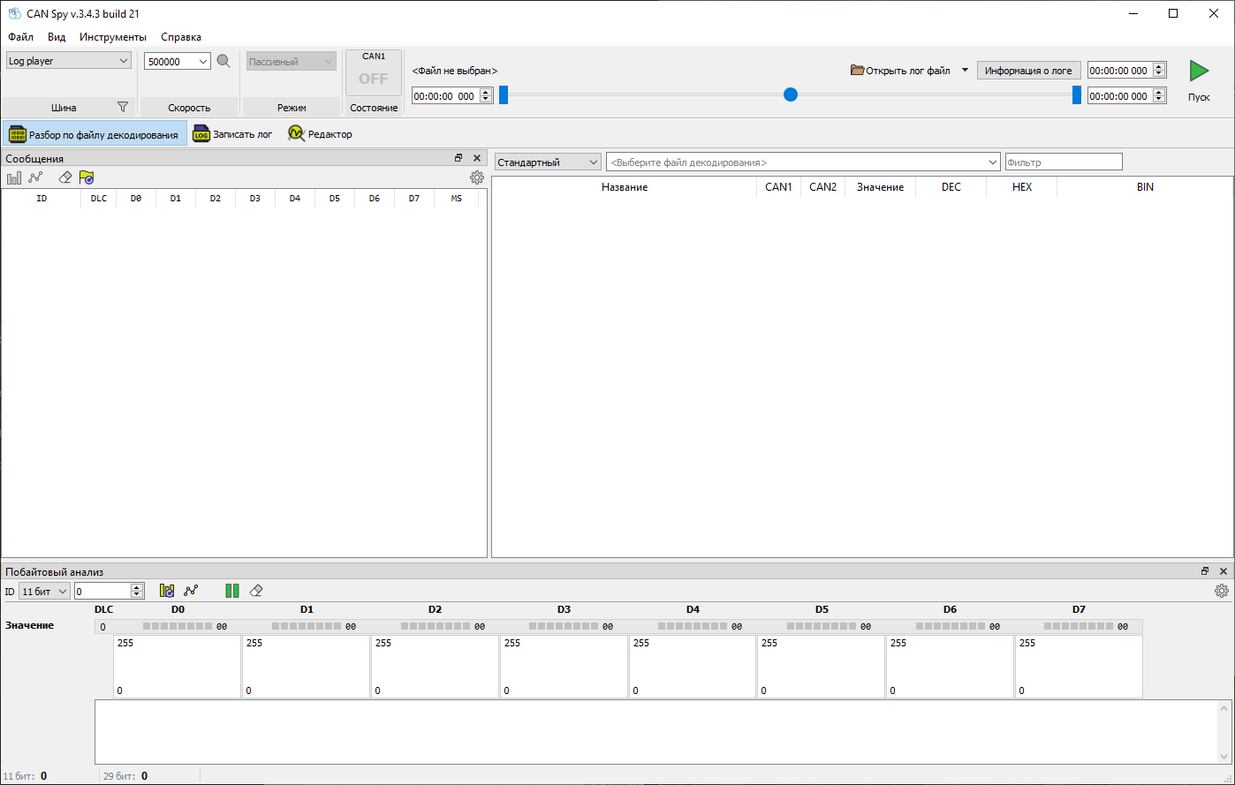Click the Информация о логе button

(1028, 71)
